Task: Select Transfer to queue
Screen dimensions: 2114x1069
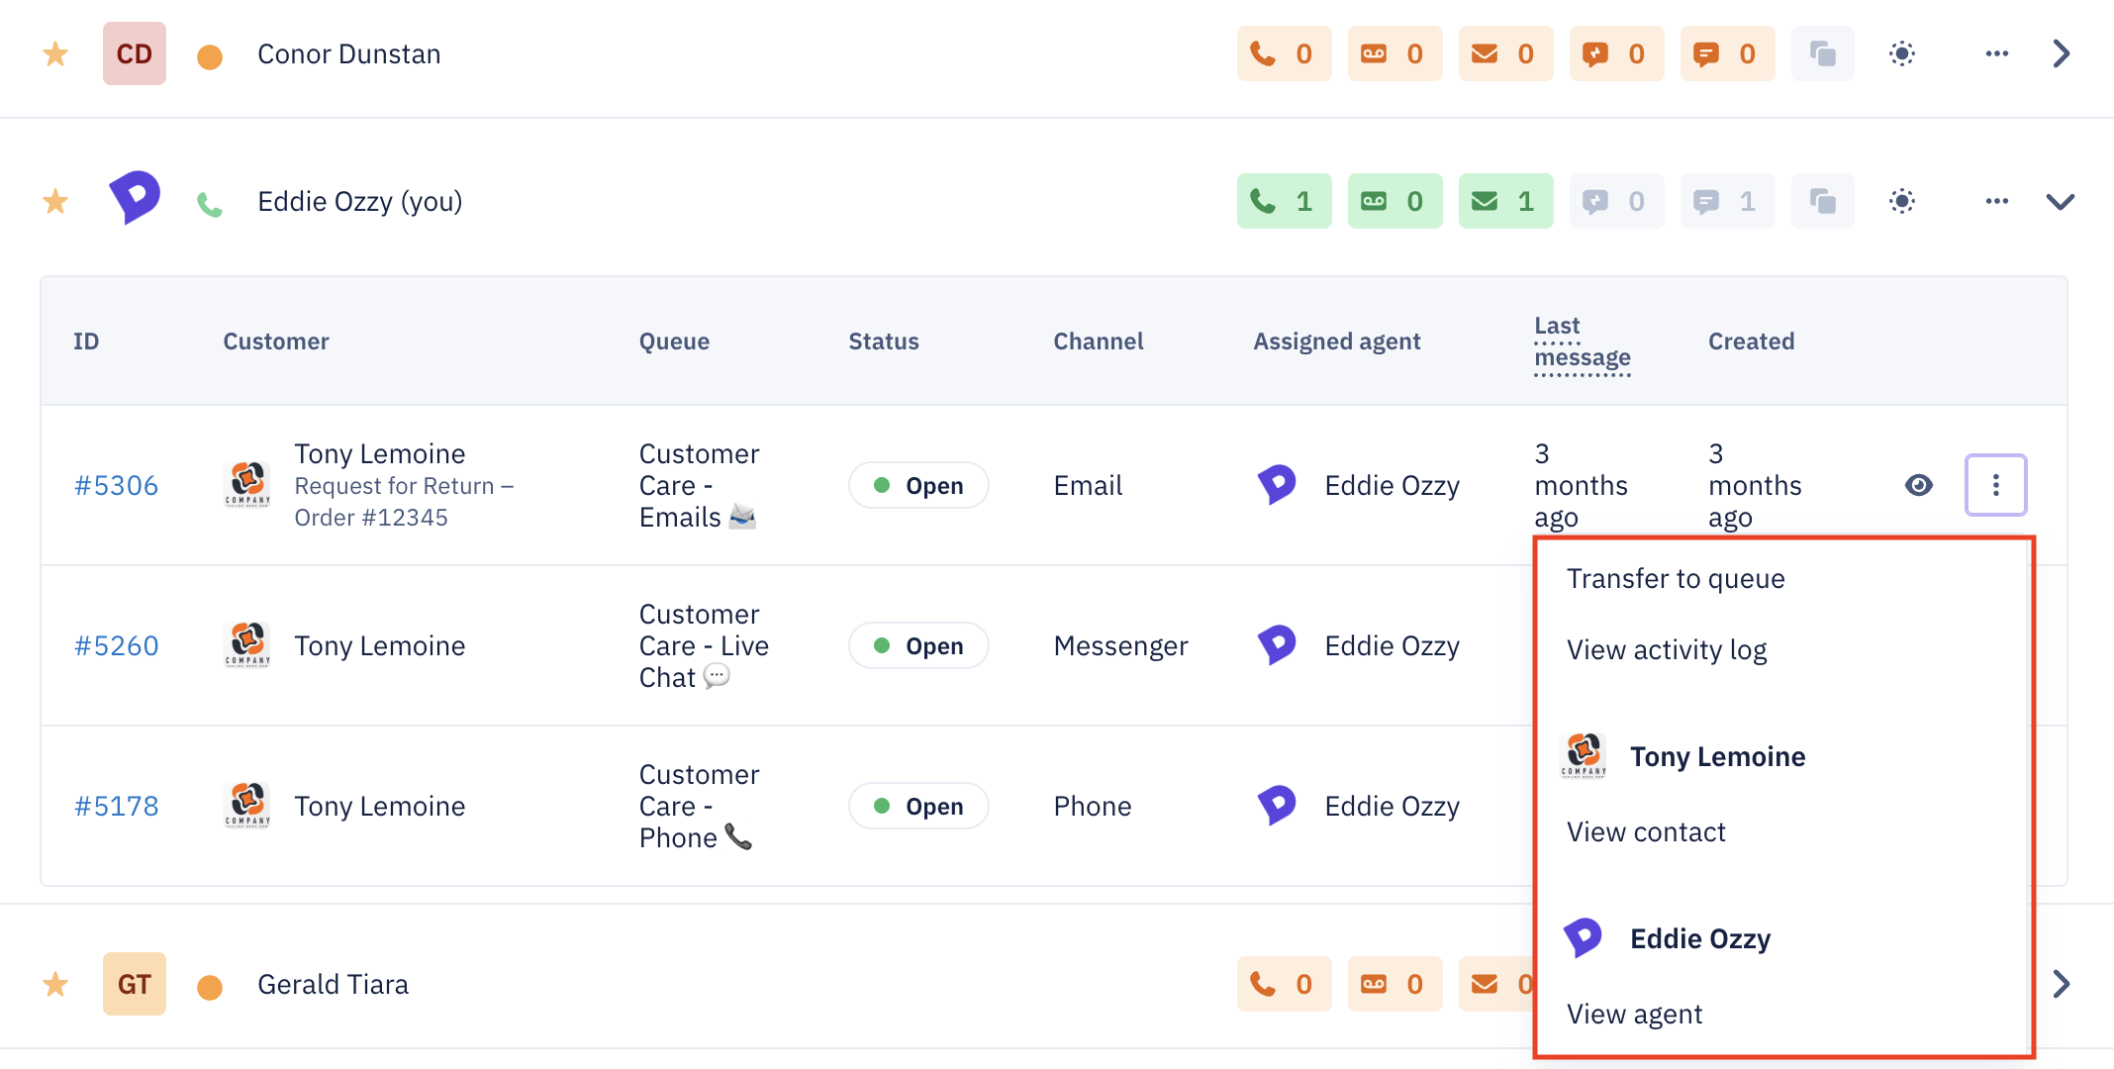Action: pyautogui.click(x=1676, y=578)
